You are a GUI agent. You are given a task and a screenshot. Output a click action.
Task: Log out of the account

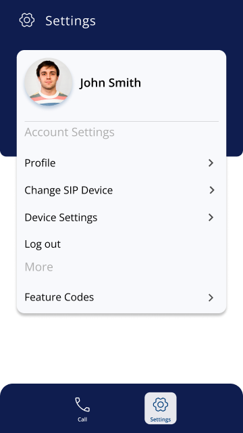(43, 244)
